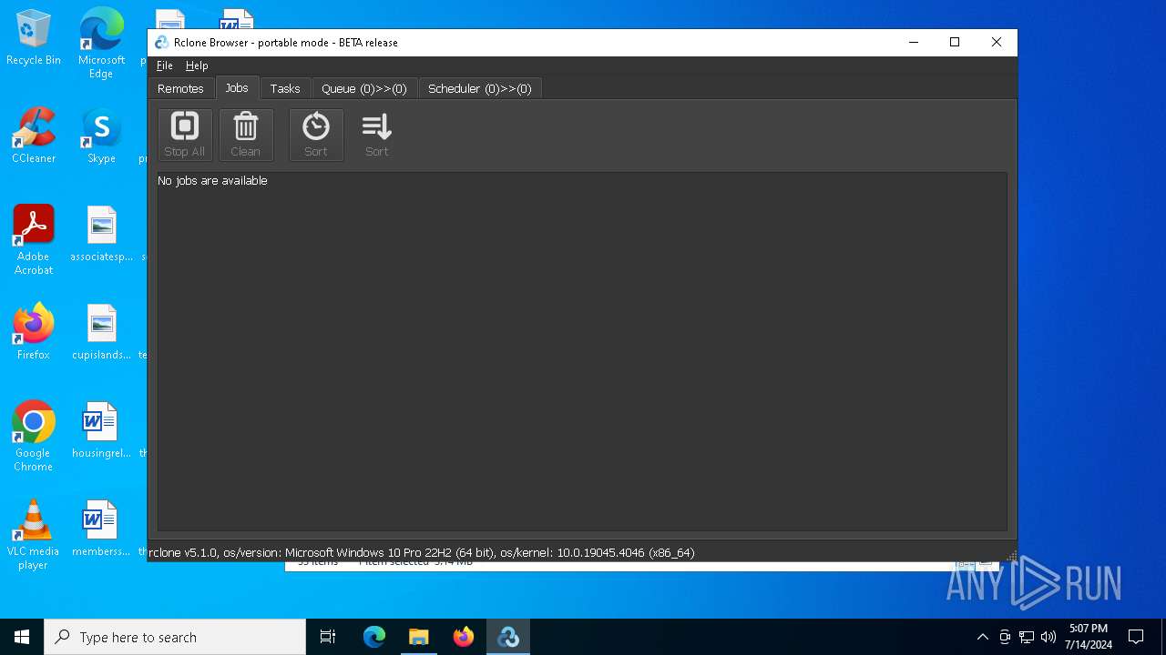Select the cupislands... image file on the desktop

[101, 333]
